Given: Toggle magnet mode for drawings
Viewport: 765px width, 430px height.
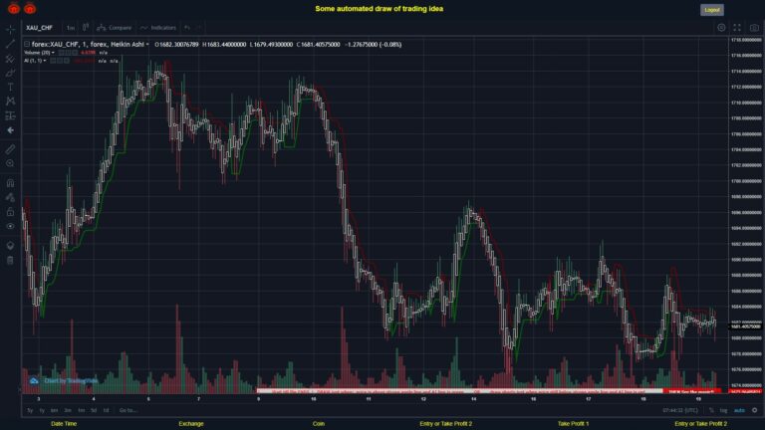Looking at the screenshot, I should pos(10,183).
